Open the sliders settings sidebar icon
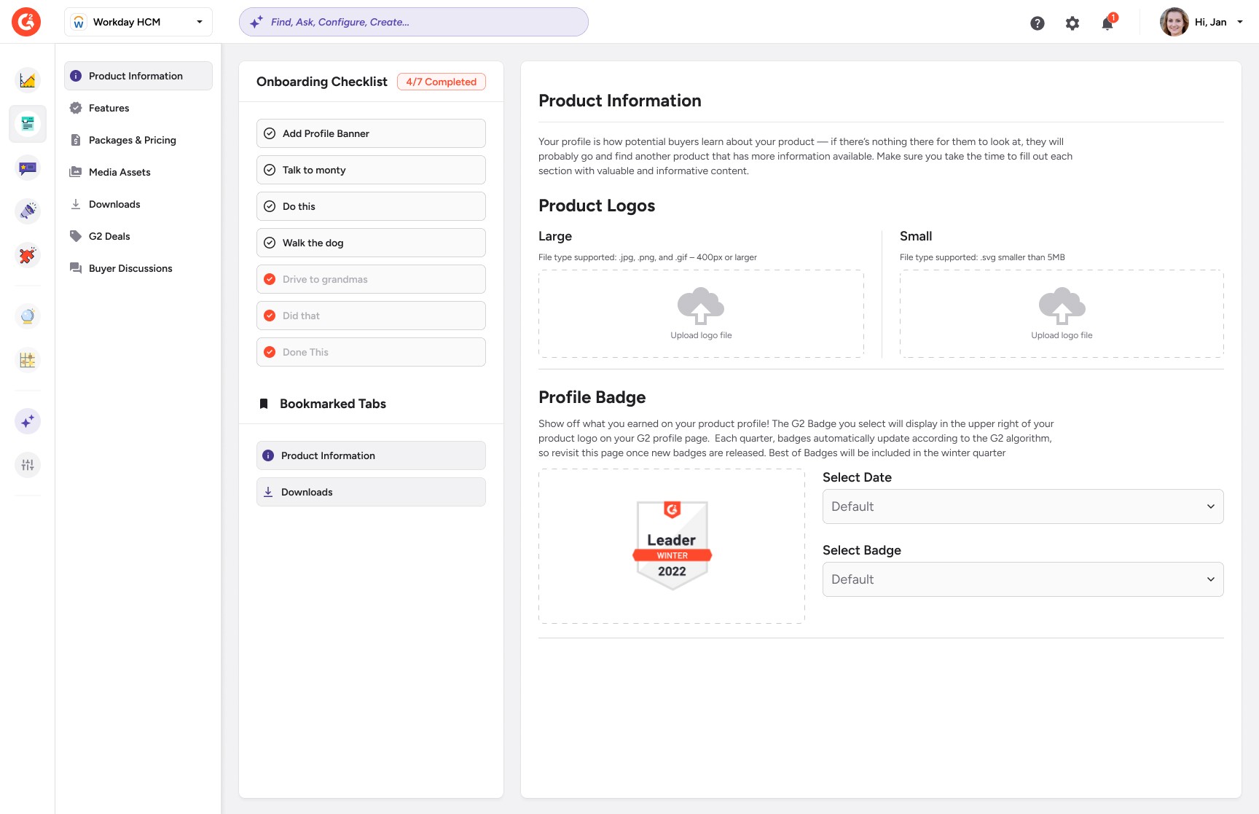This screenshot has height=814, width=1259. click(x=28, y=465)
